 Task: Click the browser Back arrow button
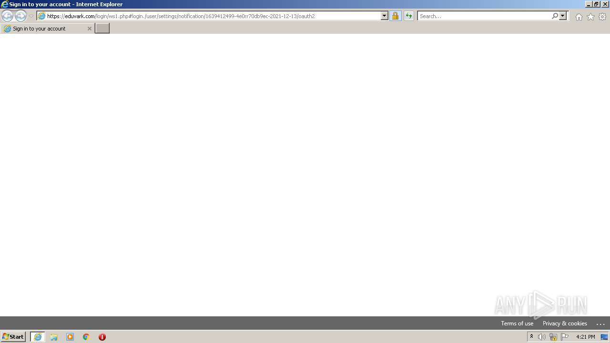tap(7, 16)
